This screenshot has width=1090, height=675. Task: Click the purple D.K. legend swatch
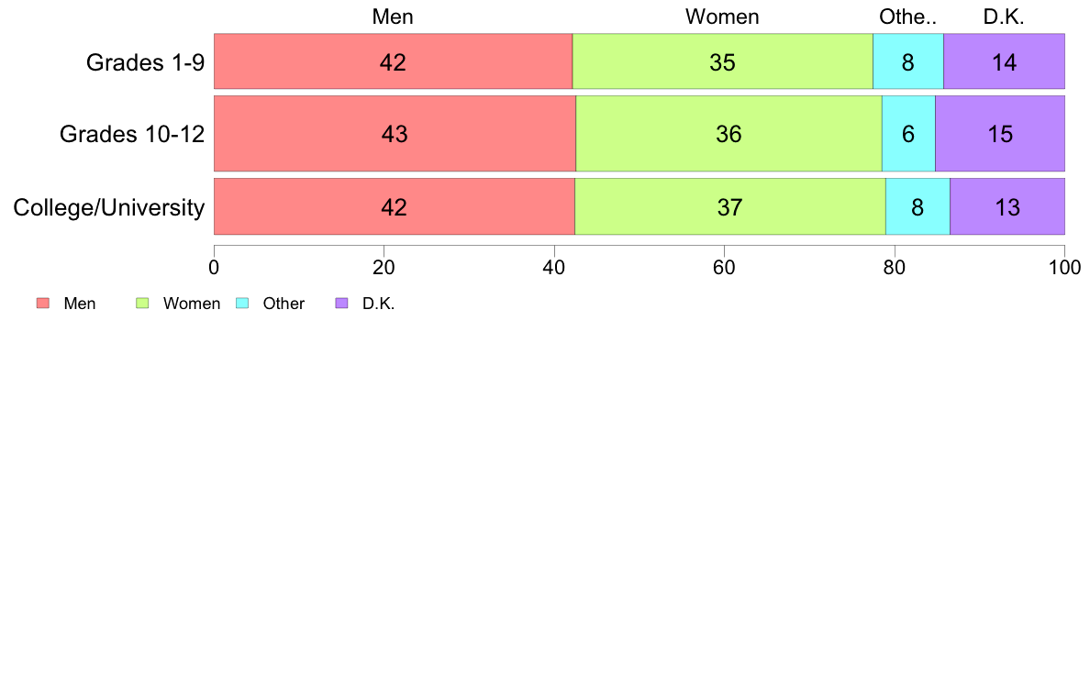[342, 303]
